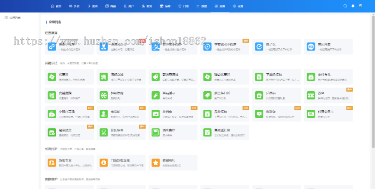Viewport: 375px width, 189px height.
Task: Open the 老带新 referral plugin card
Action: [x=121, y=114]
